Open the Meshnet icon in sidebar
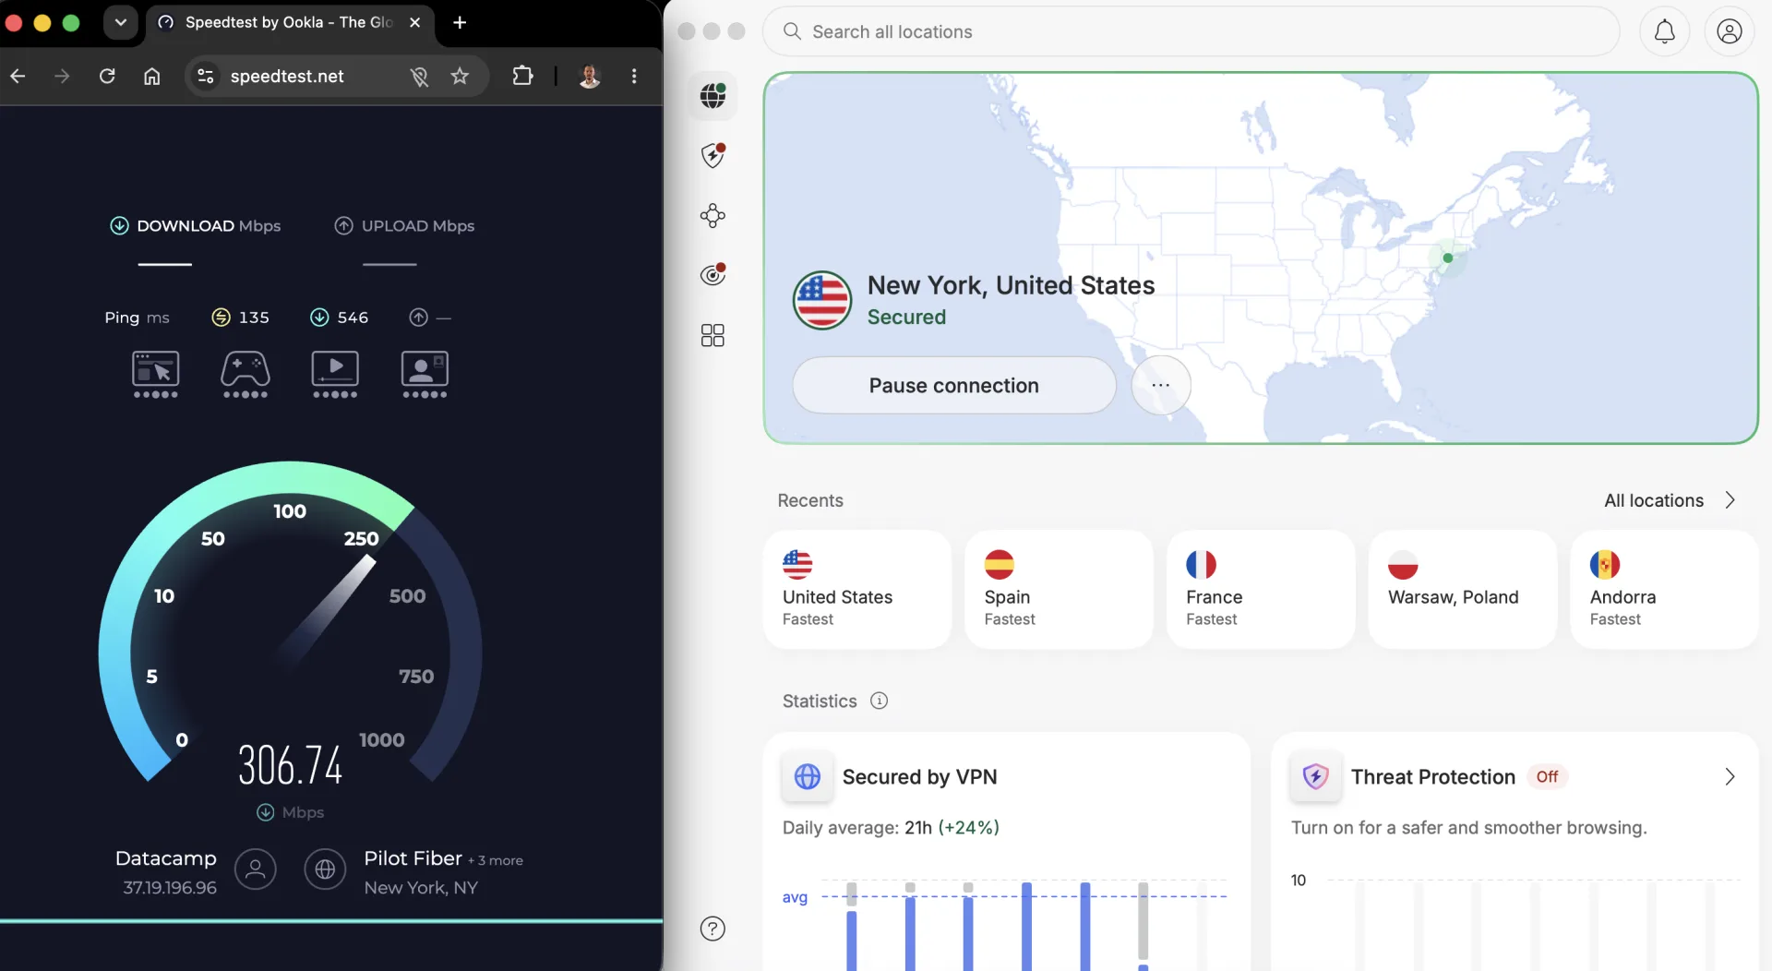This screenshot has width=1772, height=971. 712,216
